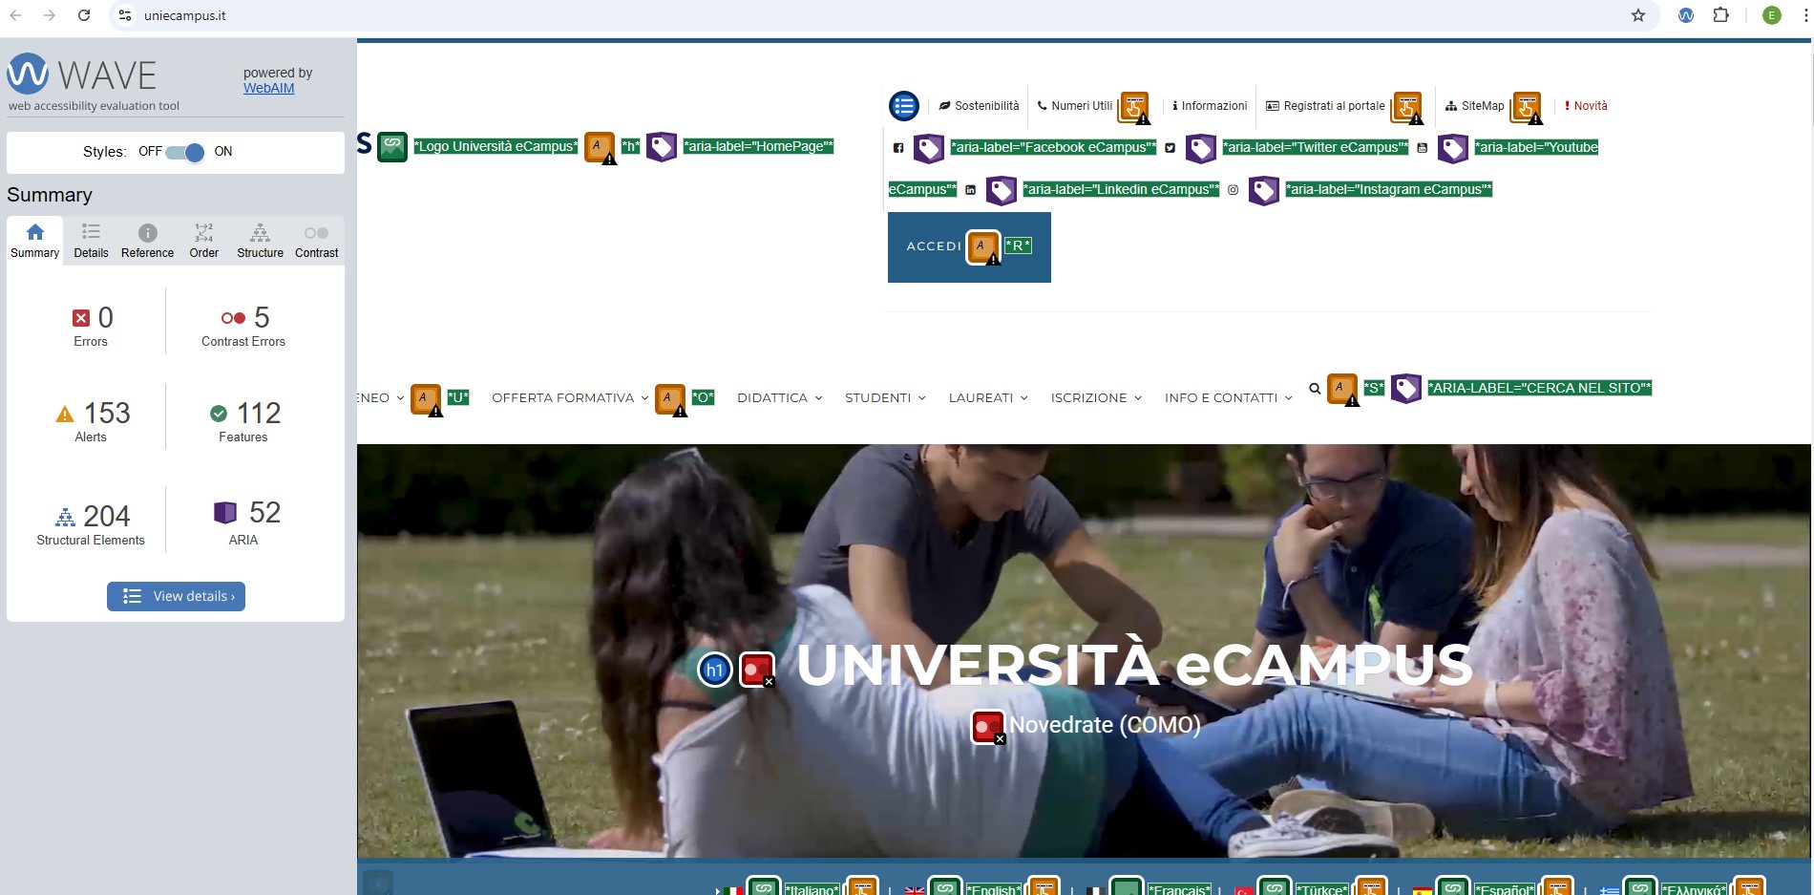
Task: Click the Facebook social icon
Action: (898, 148)
